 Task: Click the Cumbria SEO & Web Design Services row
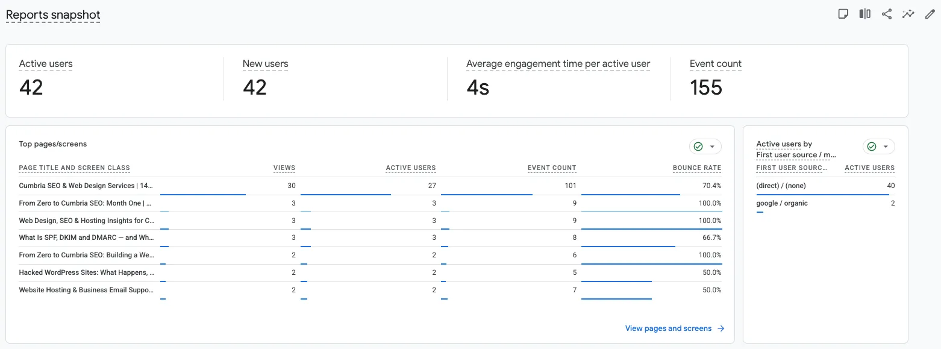(x=370, y=186)
